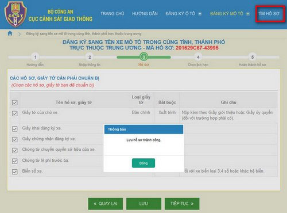
Task: Open the TÌM HỒ SƠ menu item
Action: (269, 14)
